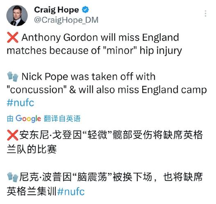Click the red X emoji before 安东尼·戈登
This screenshot has height=204, width=216.
(13, 135)
